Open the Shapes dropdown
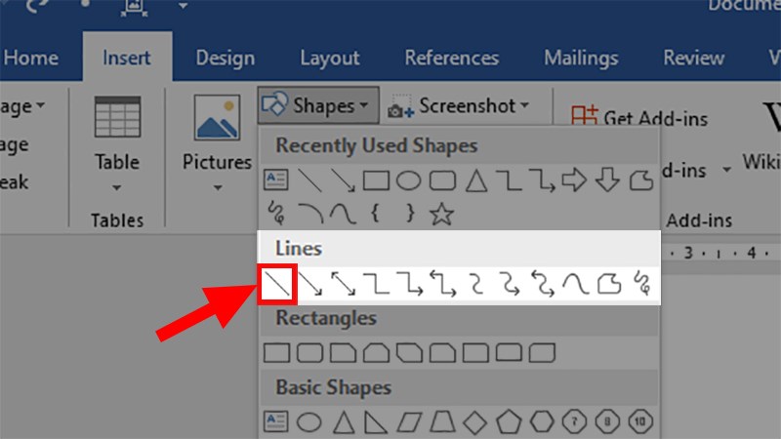The image size is (781, 439). tap(317, 104)
